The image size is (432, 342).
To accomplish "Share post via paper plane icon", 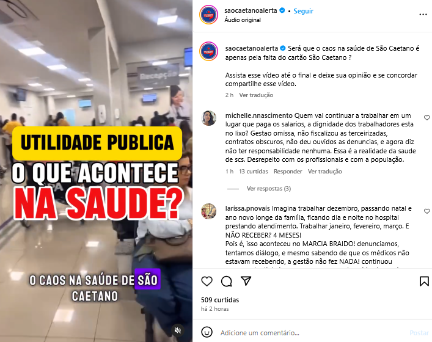I will 246,280.
